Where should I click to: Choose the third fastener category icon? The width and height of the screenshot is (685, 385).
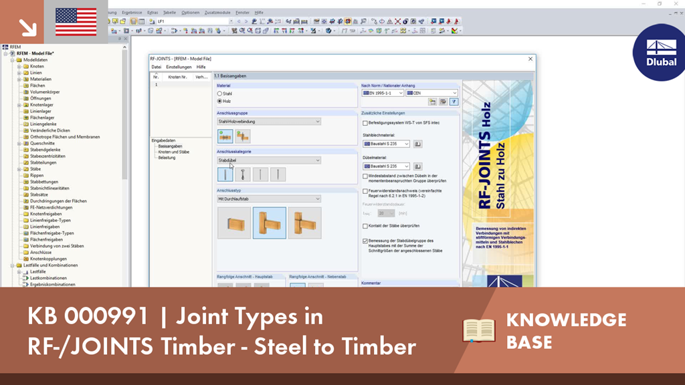[x=260, y=174]
